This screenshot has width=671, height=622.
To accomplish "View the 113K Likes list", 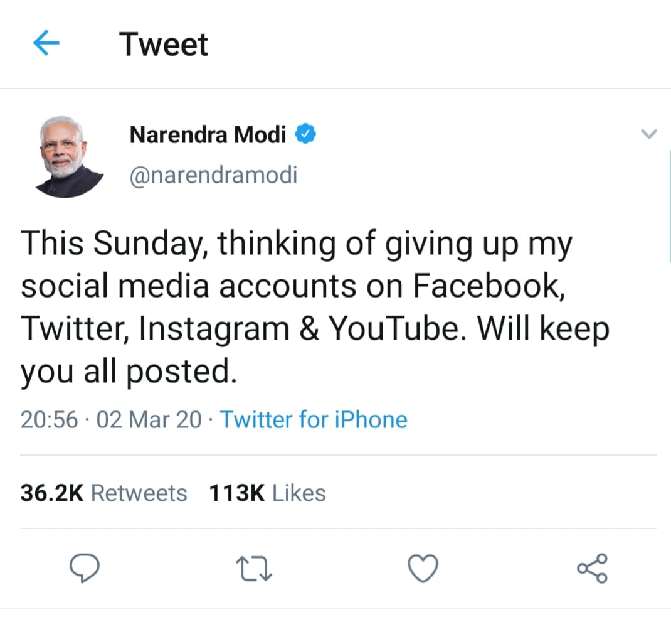I will [x=267, y=493].
